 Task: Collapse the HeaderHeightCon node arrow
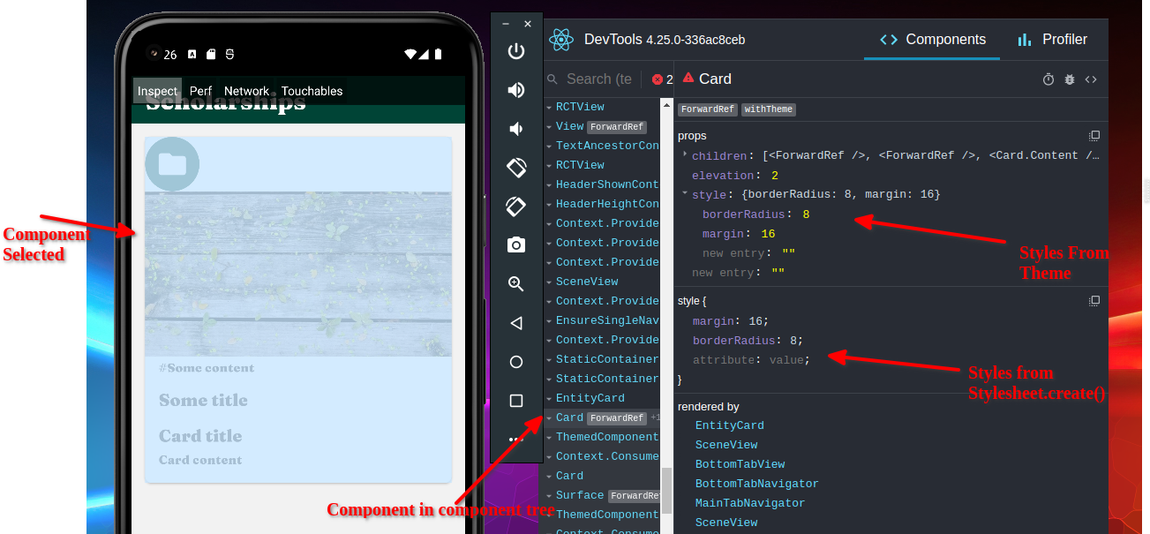(549, 205)
